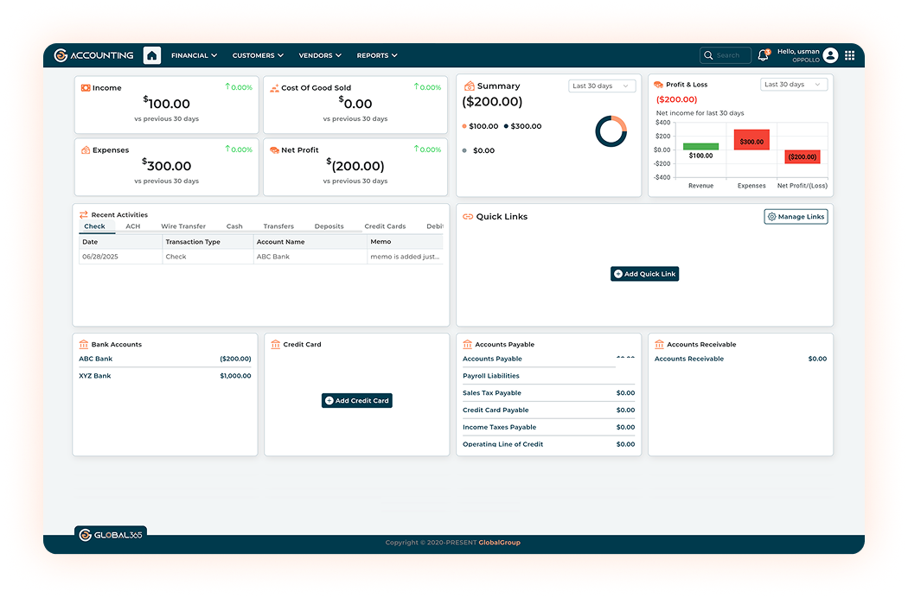Open the Reports menu
The height and width of the screenshot is (598, 908).
point(377,55)
